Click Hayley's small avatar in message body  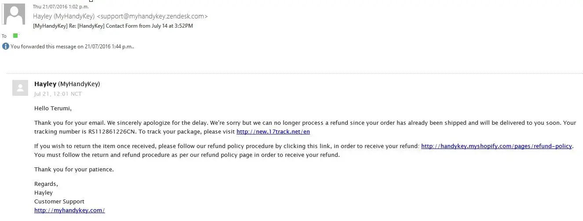coord(20,87)
